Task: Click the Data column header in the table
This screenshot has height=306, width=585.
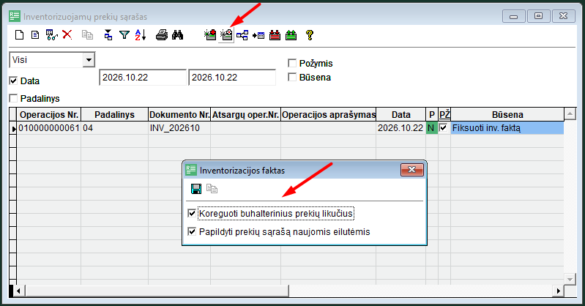Action: [x=401, y=114]
